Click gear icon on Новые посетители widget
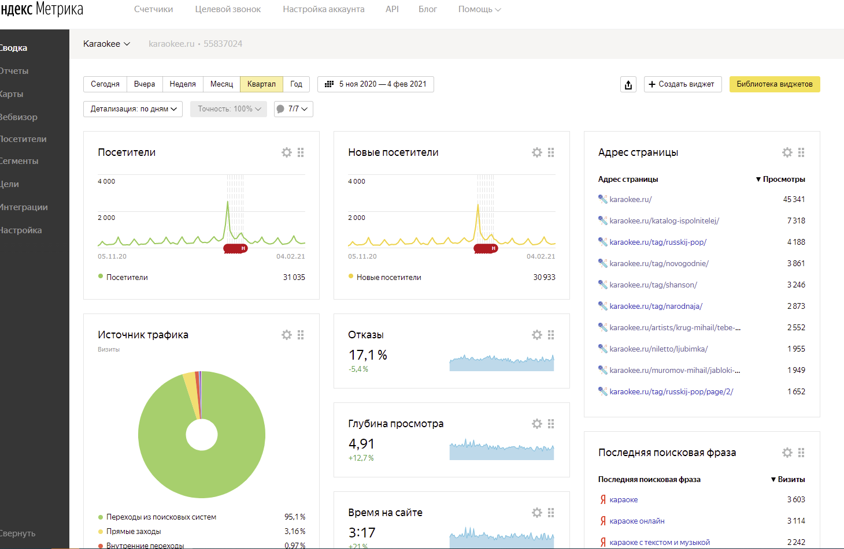 (537, 152)
